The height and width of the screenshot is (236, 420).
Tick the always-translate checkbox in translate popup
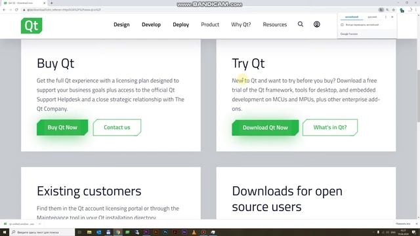pyautogui.click(x=342, y=25)
